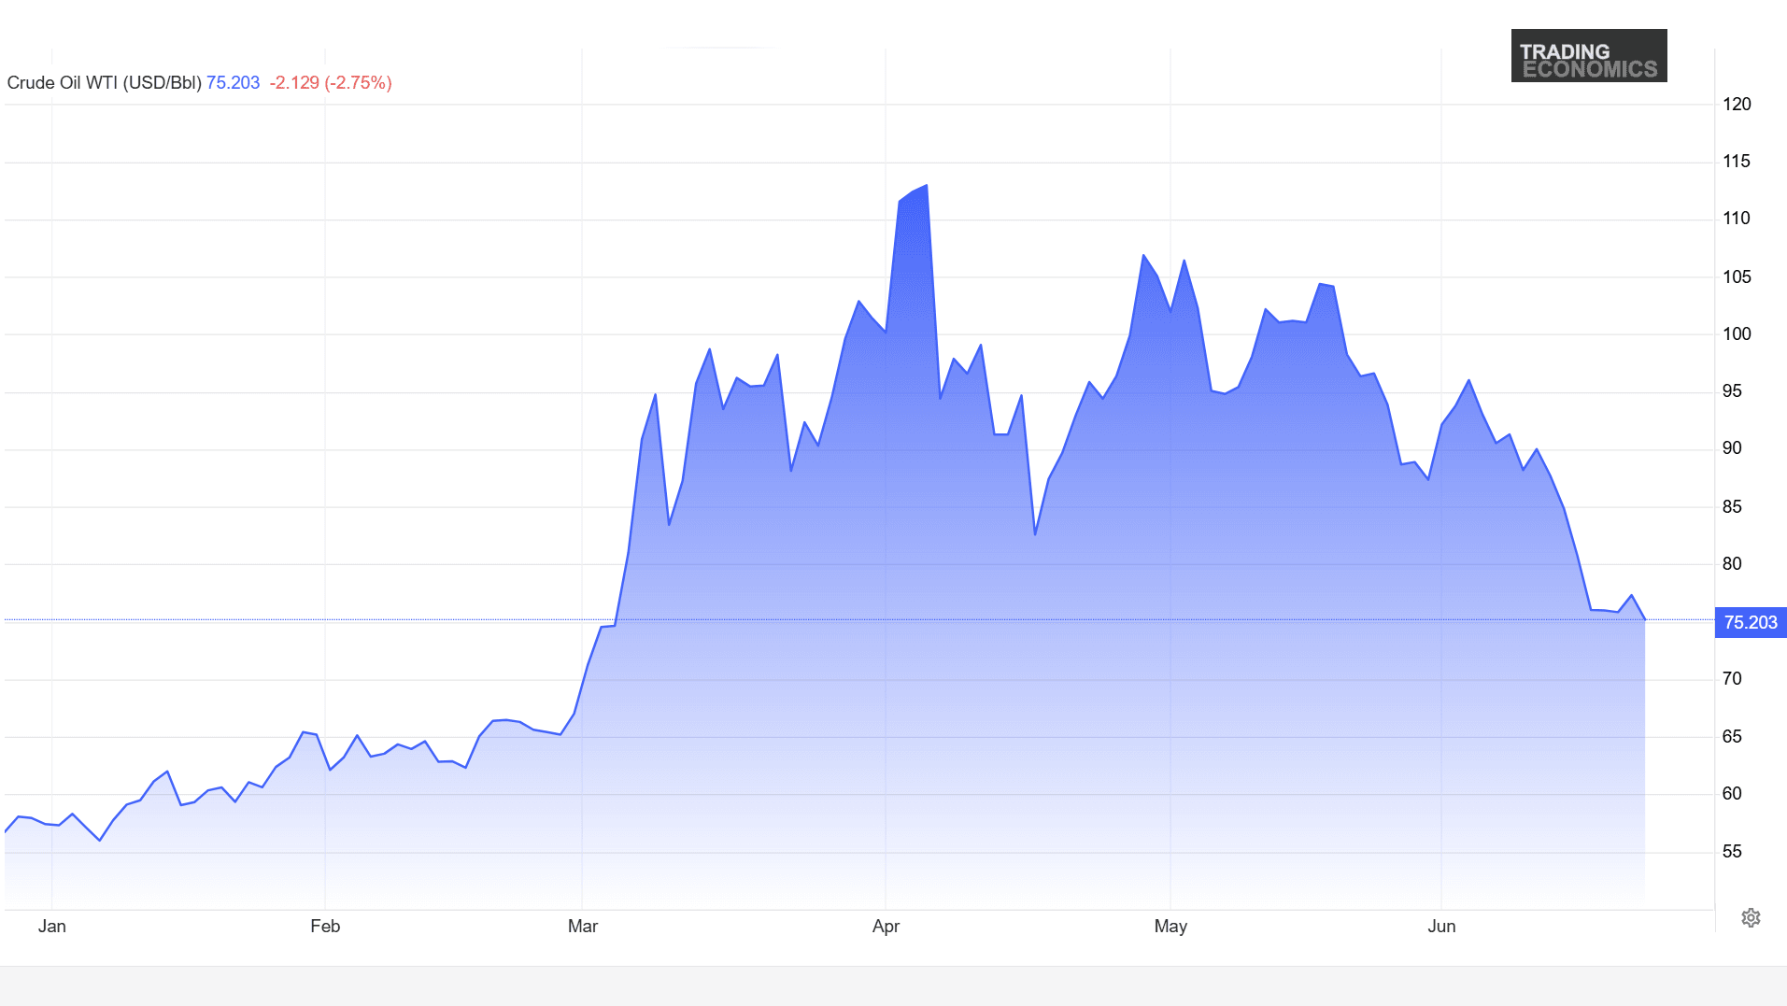Click the blue 75.203 value in header

coord(233,82)
